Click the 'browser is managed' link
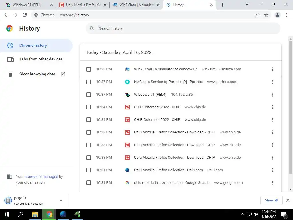293x220 pixels. [41, 176]
